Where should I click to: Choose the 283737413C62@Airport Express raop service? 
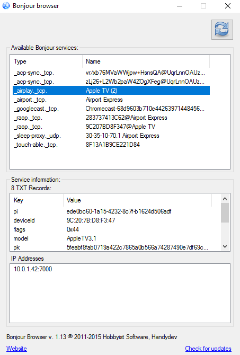[x=111, y=118]
